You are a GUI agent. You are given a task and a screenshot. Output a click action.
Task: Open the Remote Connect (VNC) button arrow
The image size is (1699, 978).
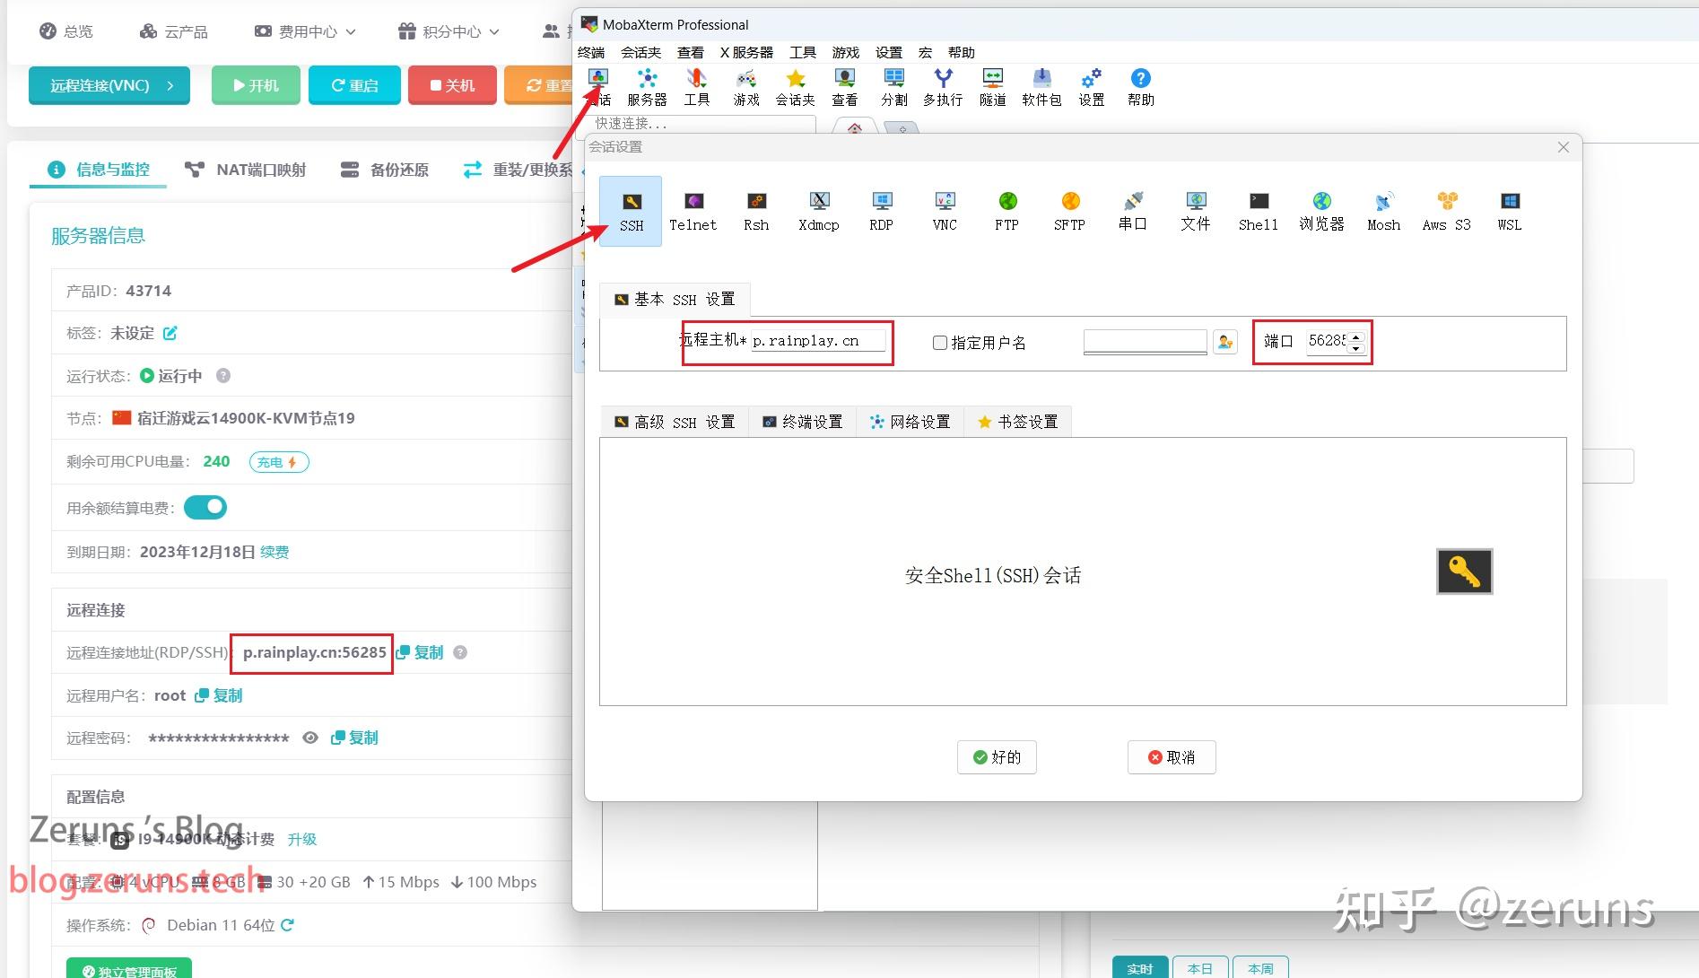coord(170,86)
